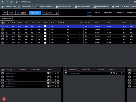Sort by the Type 4 column header
The width and height of the screenshot is (136, 102).
[61, 23]
